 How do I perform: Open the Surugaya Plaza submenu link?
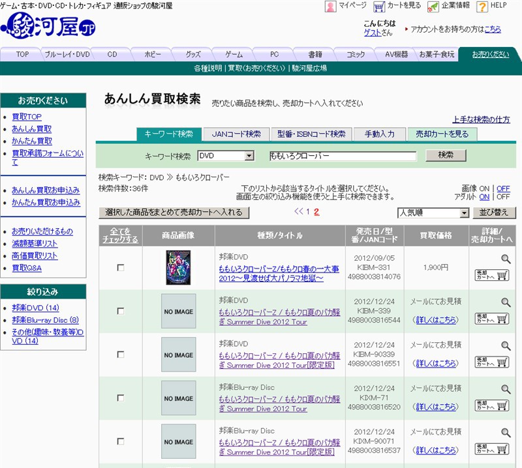[x=309, y=68]
